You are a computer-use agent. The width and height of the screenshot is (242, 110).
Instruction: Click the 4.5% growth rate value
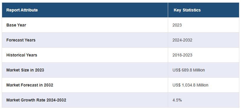tap(177, 100)
